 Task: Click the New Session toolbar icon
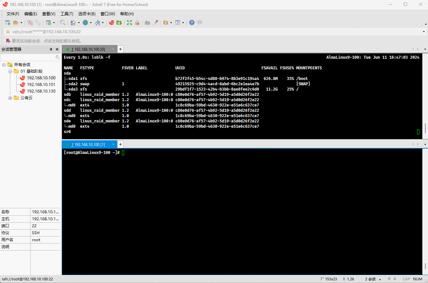pyautogui.click(x=8, y=23)
